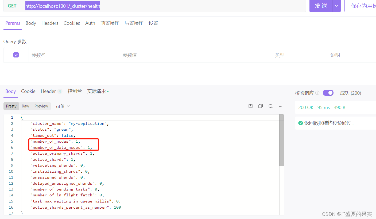Click the 返回数据结构校验通过 message

coord(329,123)
